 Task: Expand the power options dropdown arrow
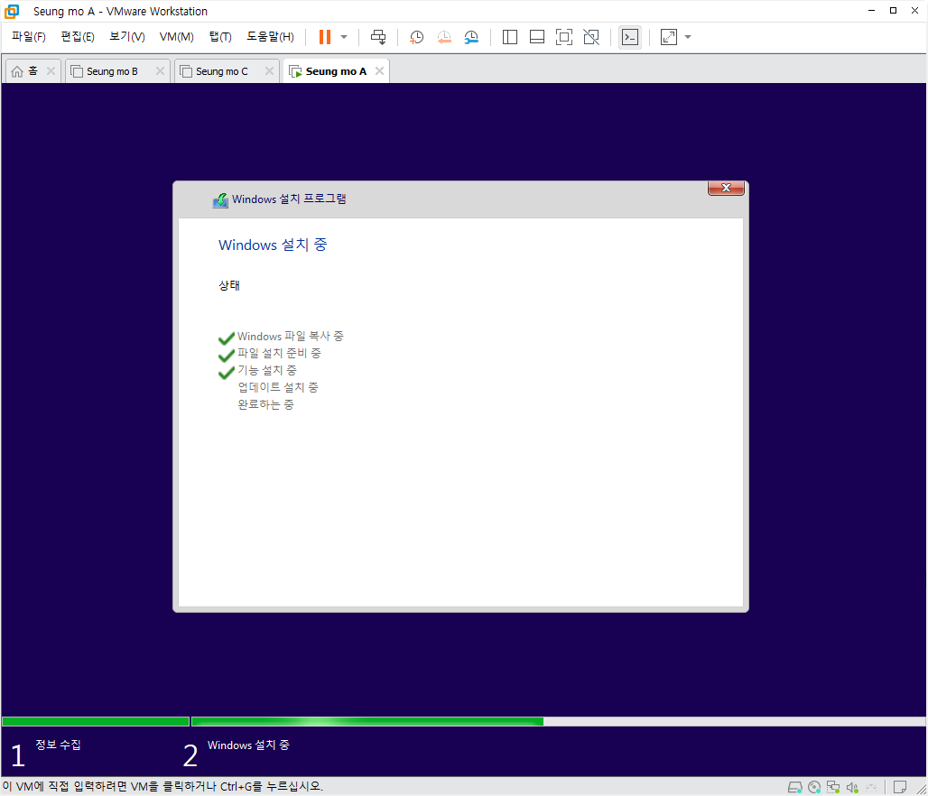click(x=344, y=37)
